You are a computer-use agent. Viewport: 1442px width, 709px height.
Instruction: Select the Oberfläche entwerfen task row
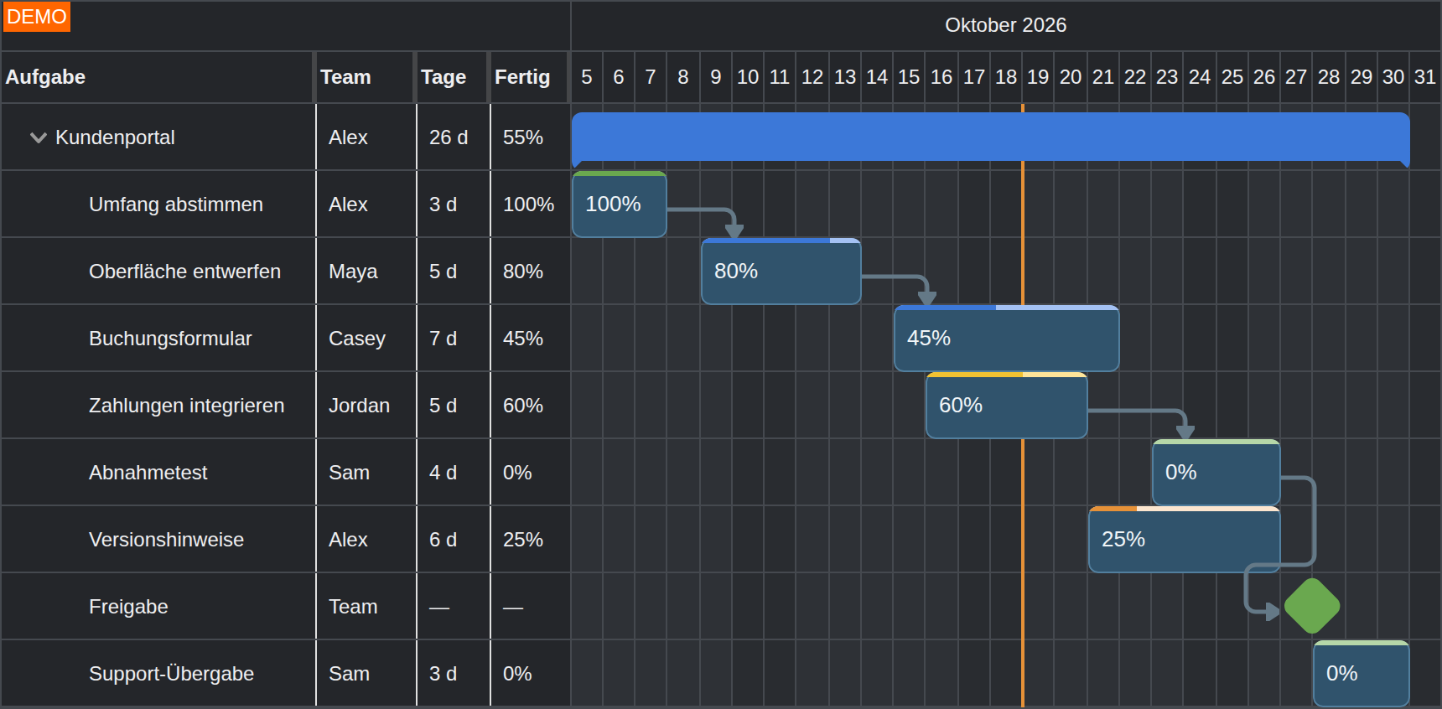285,272
